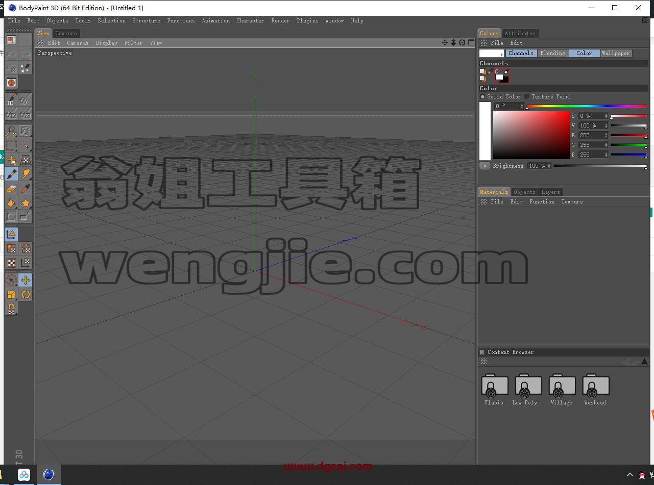Screen dimensions: 654x485
Task: Open the viewport Cameras menu
Action: tap(78, 43)
